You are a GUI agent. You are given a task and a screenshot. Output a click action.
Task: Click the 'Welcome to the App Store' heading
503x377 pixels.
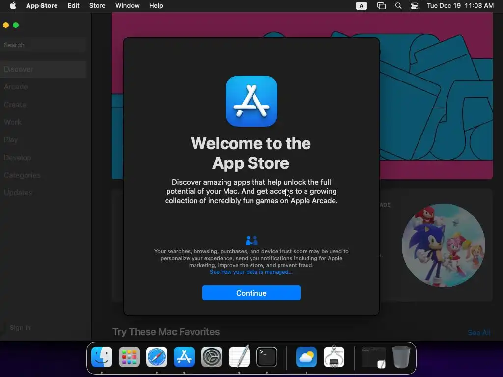251,153
